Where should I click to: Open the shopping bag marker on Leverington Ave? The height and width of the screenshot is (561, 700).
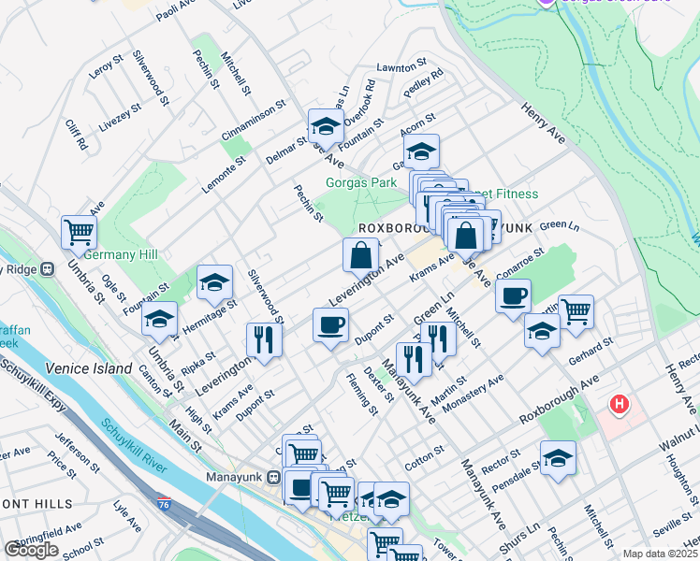pos(360,254)
